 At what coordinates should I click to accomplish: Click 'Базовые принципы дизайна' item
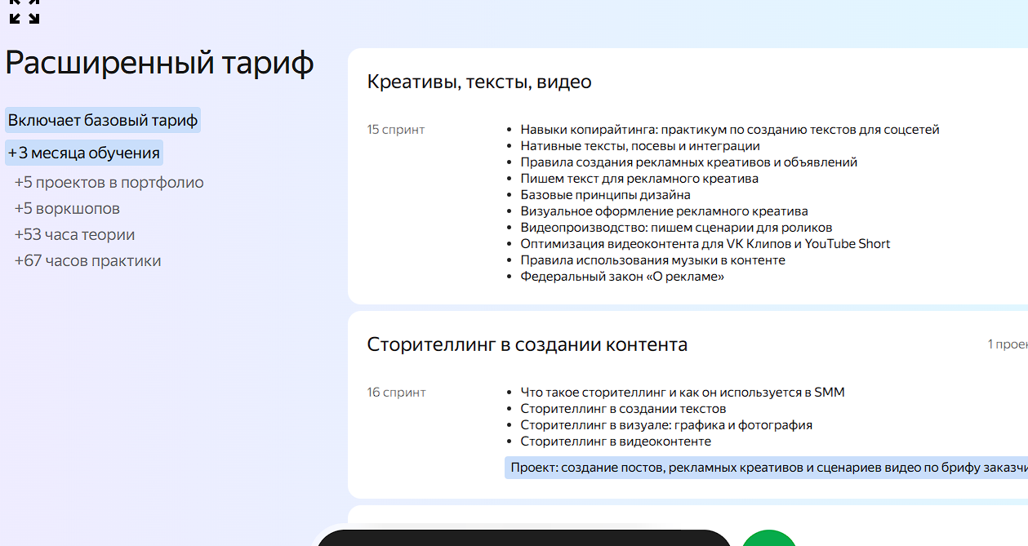606,194
